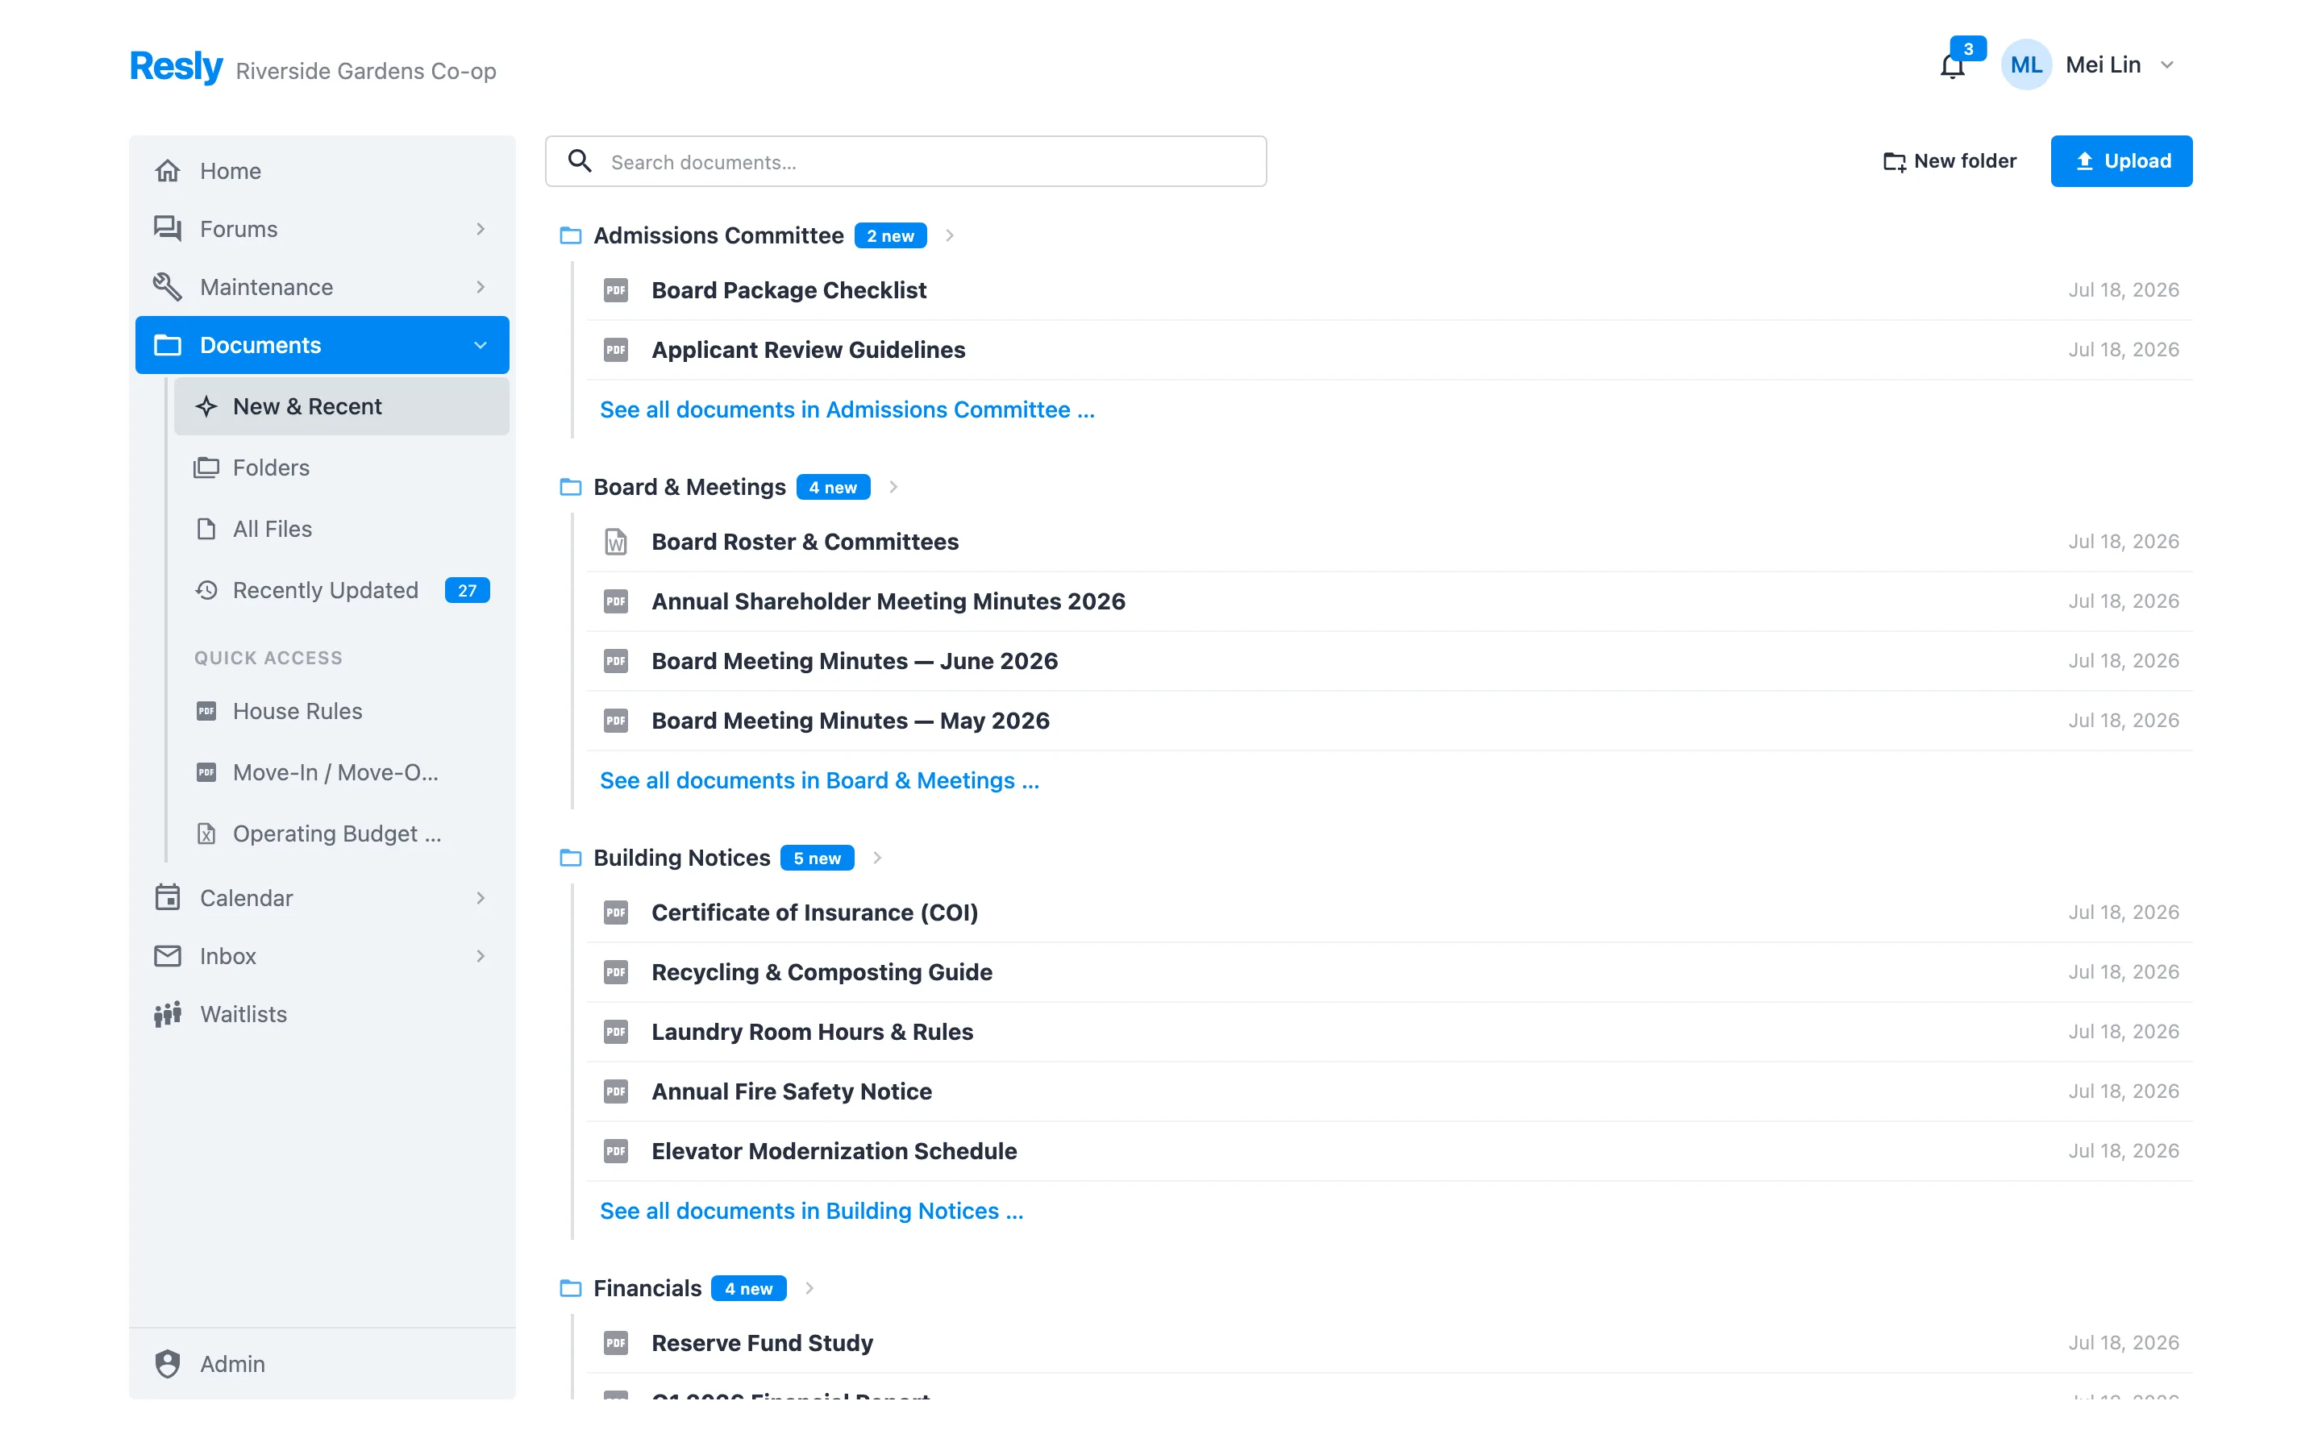Click PDF icon for June 2026 minutes
Screen dimensions: 2322x1451
(x=616, y=660)
